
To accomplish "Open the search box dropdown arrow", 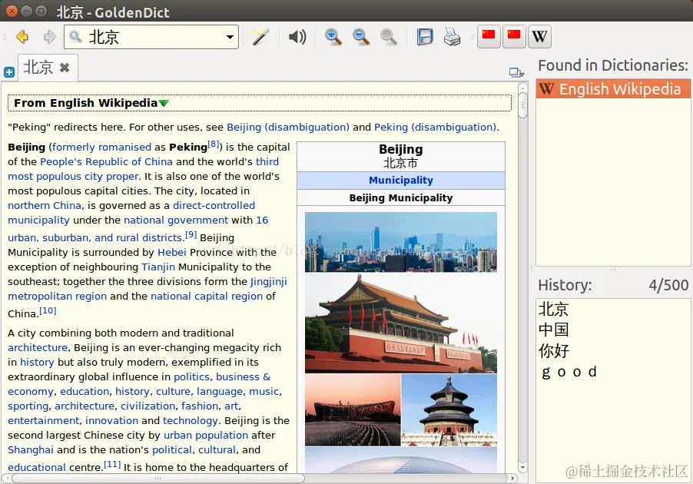I will [230, 37].
